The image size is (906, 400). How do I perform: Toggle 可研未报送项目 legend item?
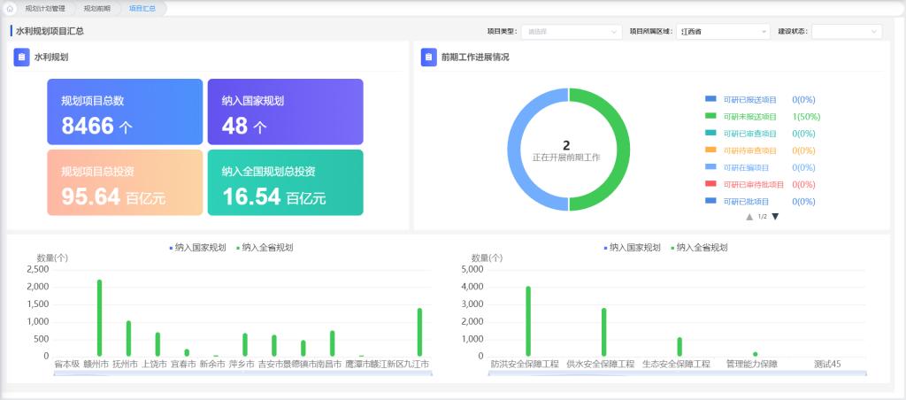[749, 117]
